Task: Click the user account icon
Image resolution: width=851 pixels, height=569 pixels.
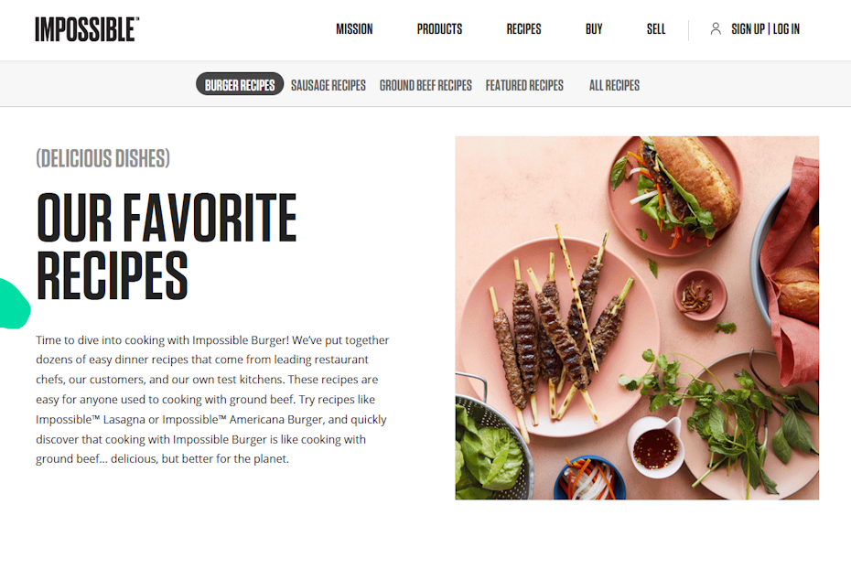Action: (716, 28)
